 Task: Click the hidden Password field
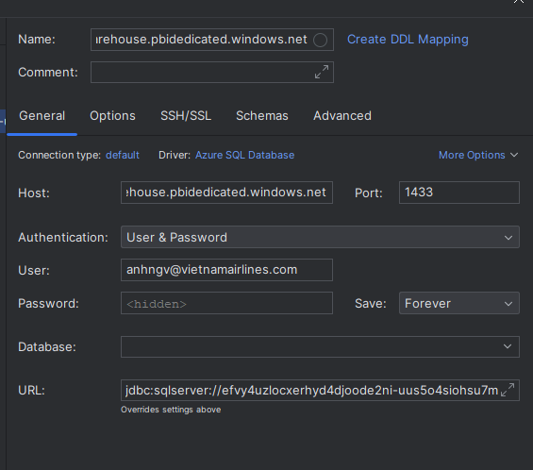[x=226, y=303]
